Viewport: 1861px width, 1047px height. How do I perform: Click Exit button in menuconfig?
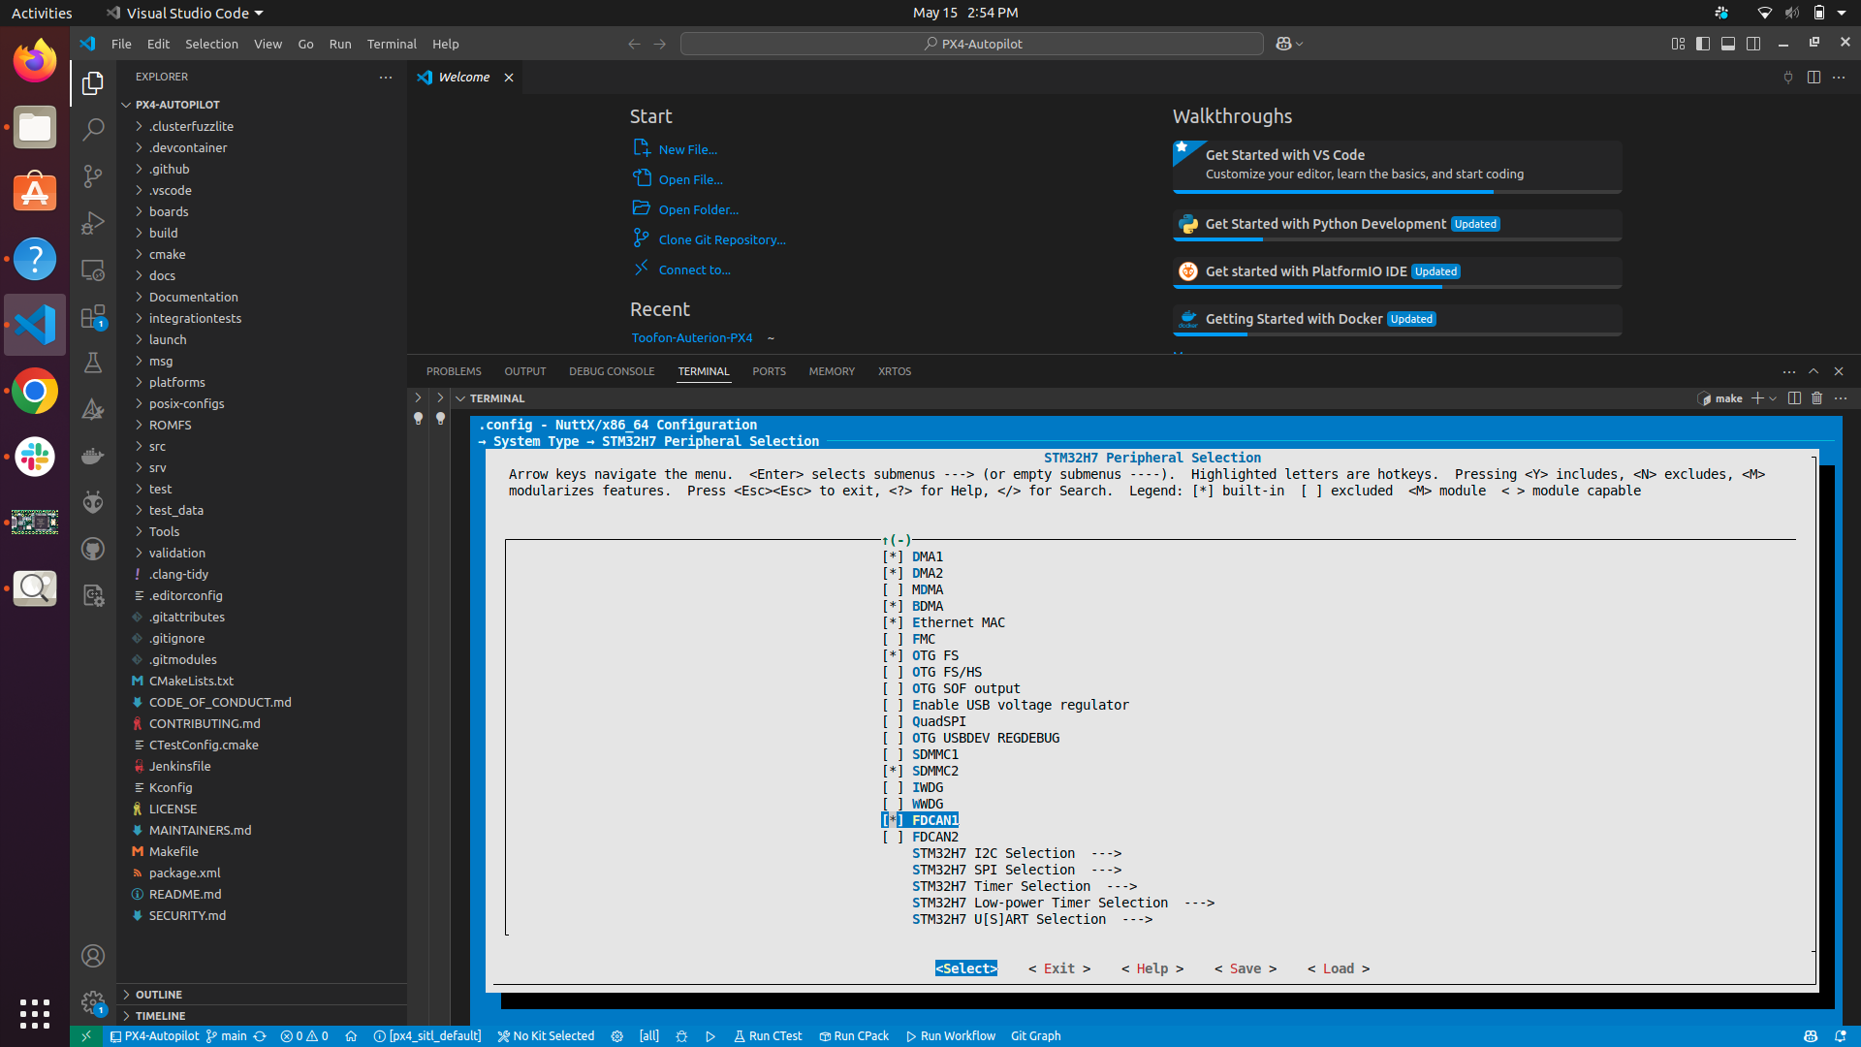(1059, 968)
